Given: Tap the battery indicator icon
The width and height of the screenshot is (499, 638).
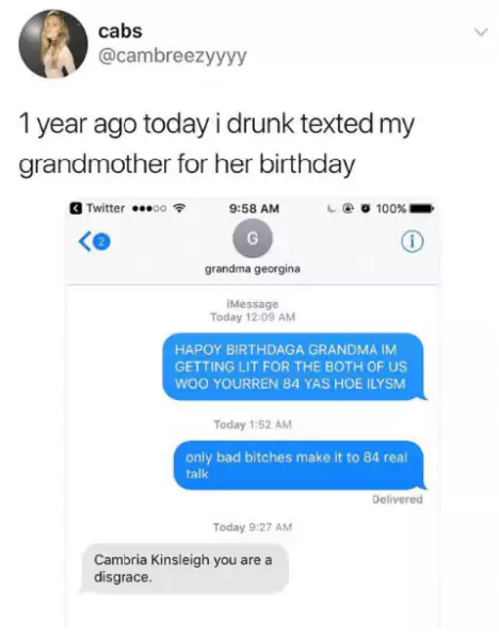Looking at the screenshot, I should 422,209.
